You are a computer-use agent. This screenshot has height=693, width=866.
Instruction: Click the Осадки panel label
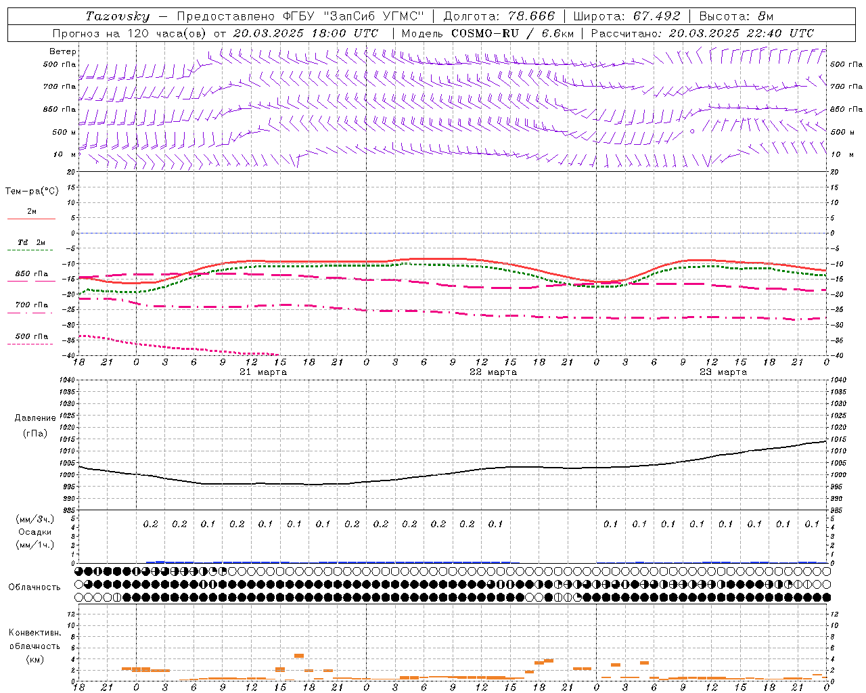pos(35,532)
